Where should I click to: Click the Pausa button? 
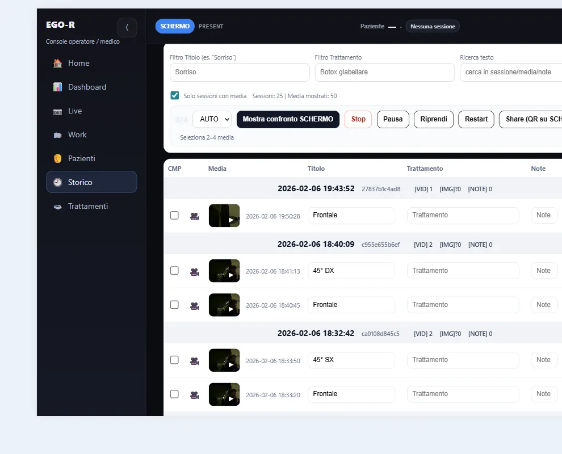[393, 119]
